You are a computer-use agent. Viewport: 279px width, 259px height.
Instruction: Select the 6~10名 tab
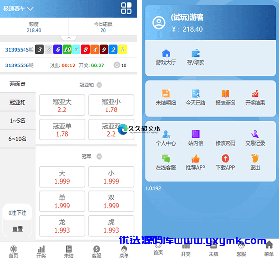point(18,139)
